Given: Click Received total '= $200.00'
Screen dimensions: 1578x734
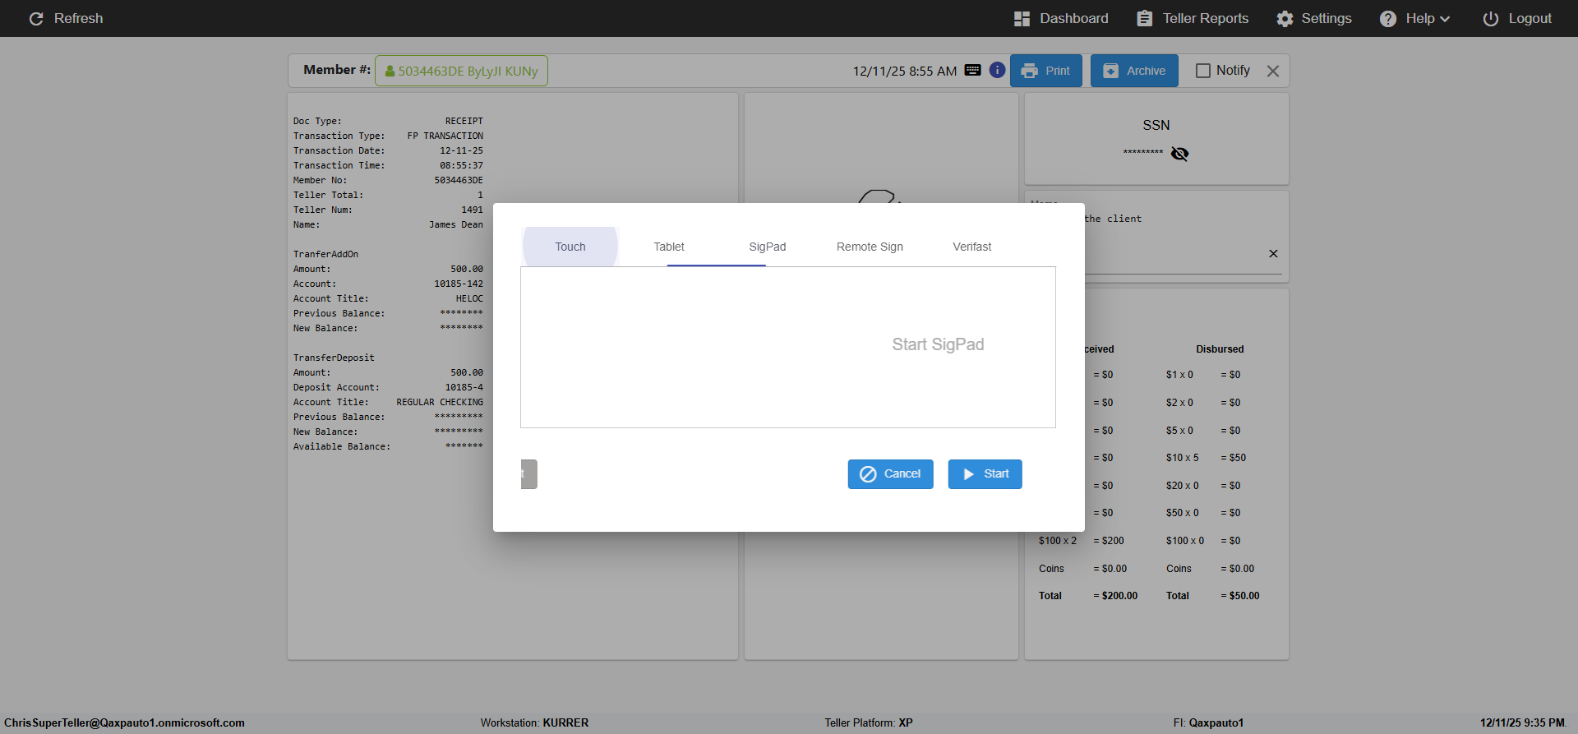Looking at the screenshot, I should pyautogui.click(x=1115, y=596).
